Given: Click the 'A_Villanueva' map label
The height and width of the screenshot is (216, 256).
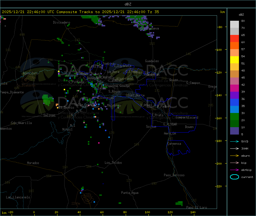Looking at the screenshot, I should click(x=148, y=28).
